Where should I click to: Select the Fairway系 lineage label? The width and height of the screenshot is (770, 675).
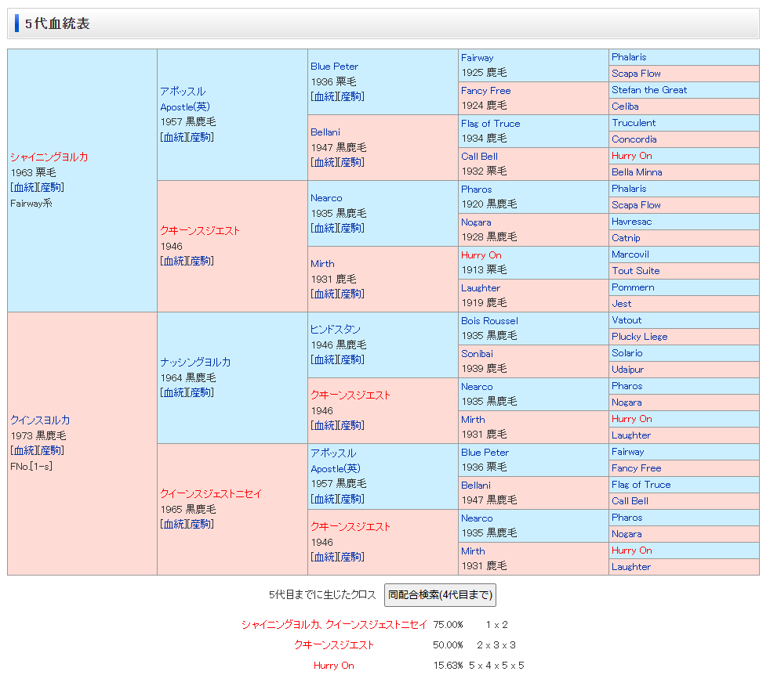(31, 203)
